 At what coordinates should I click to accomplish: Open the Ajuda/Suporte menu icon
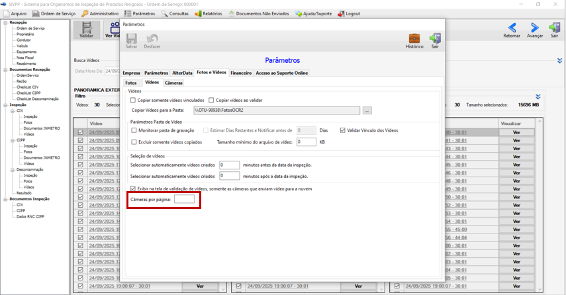tap(298, 14)
